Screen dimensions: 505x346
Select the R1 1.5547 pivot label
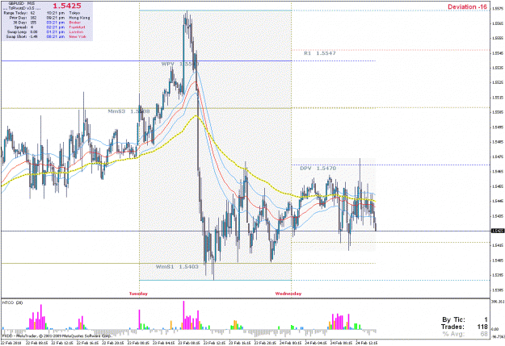coord(320,53)
